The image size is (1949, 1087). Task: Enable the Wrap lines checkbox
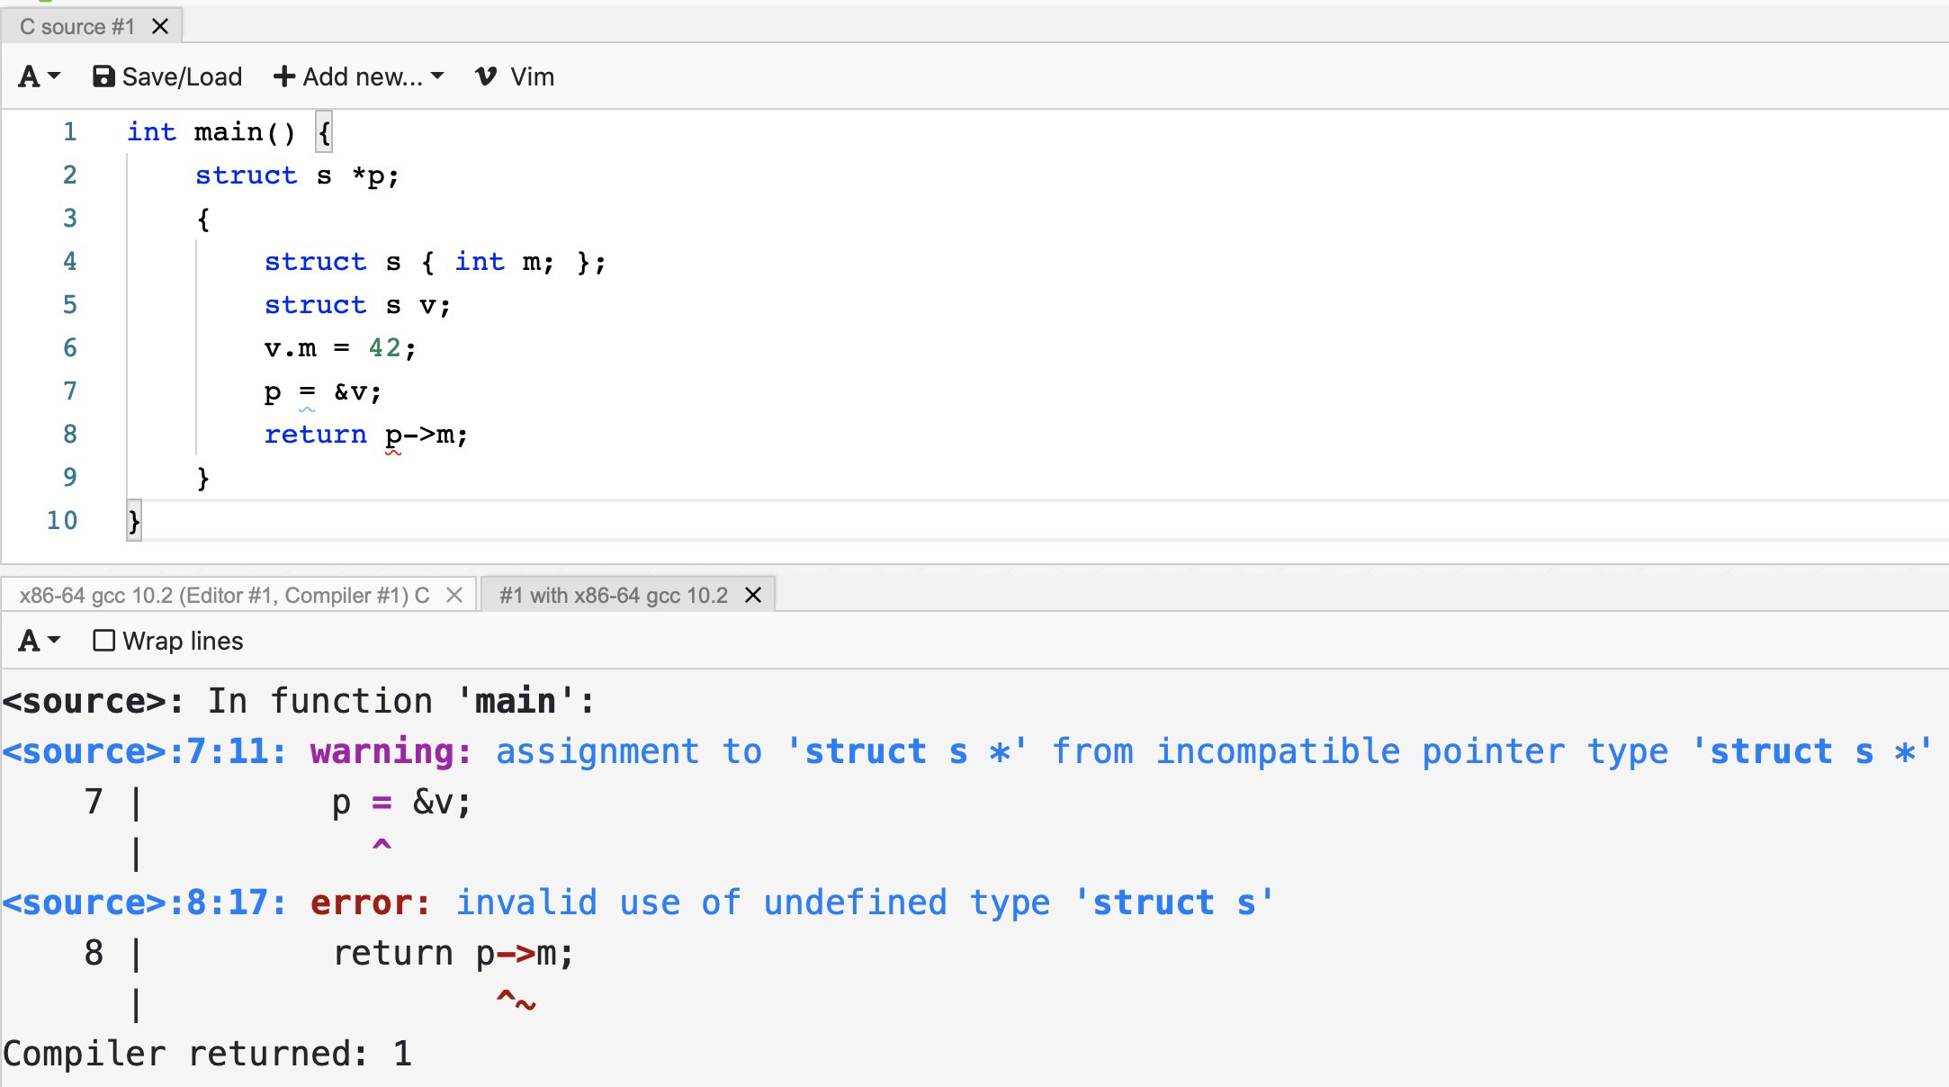point(104,641)
